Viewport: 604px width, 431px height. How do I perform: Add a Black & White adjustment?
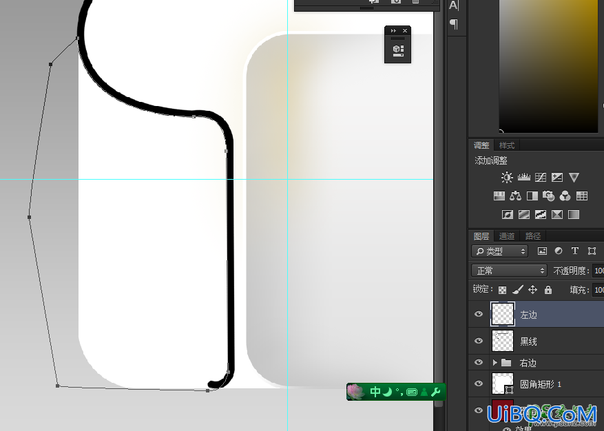[x=532, y=196]
